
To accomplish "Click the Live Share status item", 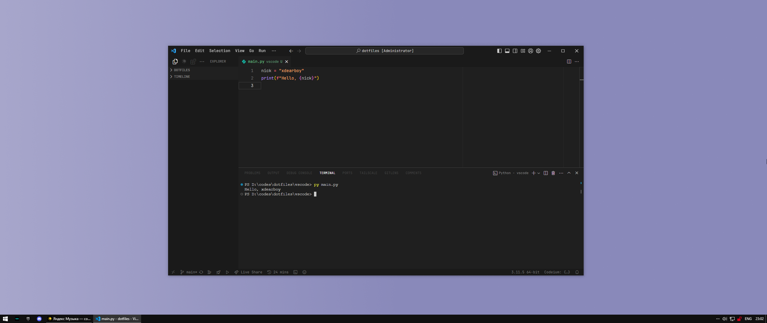I will 248,272.
